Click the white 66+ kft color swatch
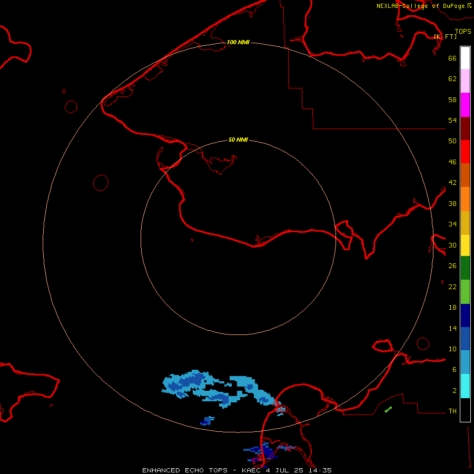 465,58
